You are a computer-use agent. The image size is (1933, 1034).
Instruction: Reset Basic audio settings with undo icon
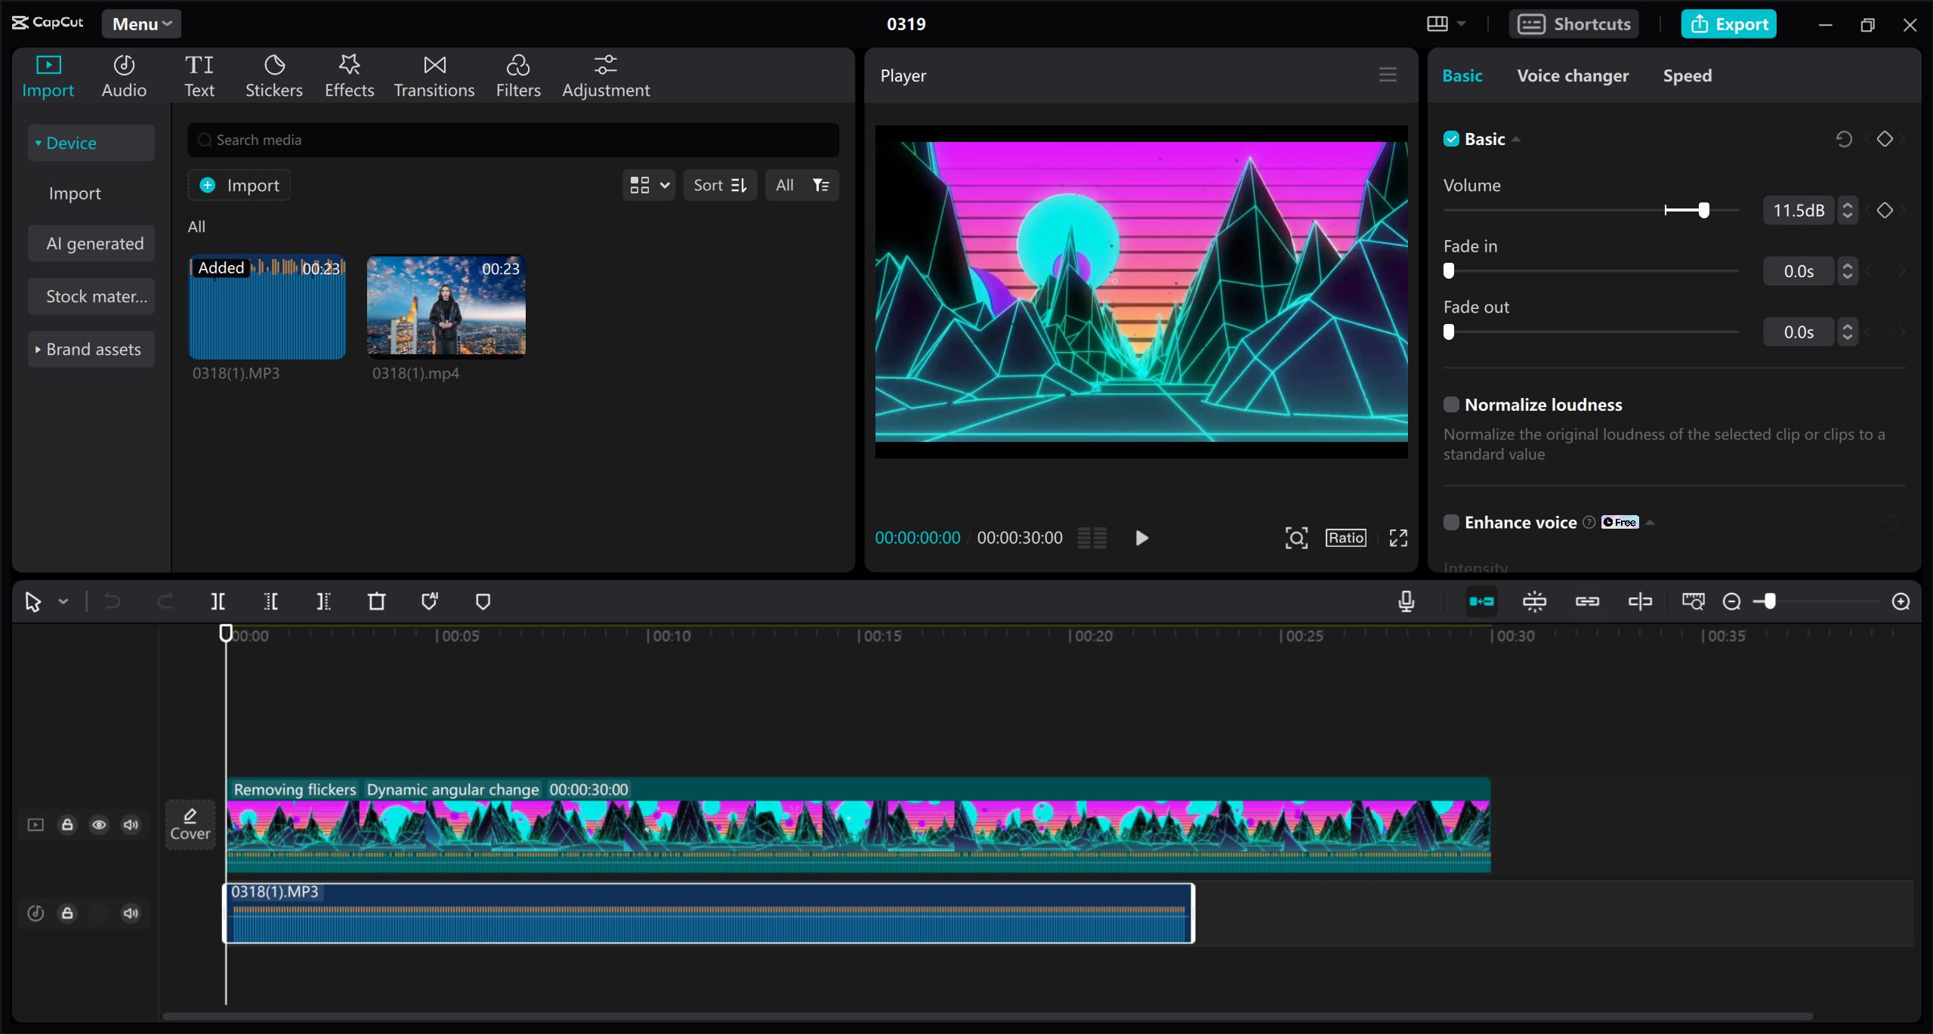[1843, 139]
